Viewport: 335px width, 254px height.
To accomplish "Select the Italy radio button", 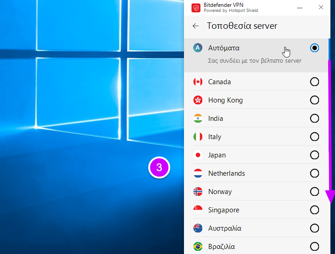I will pyautogui.click(x=314, y=137).
